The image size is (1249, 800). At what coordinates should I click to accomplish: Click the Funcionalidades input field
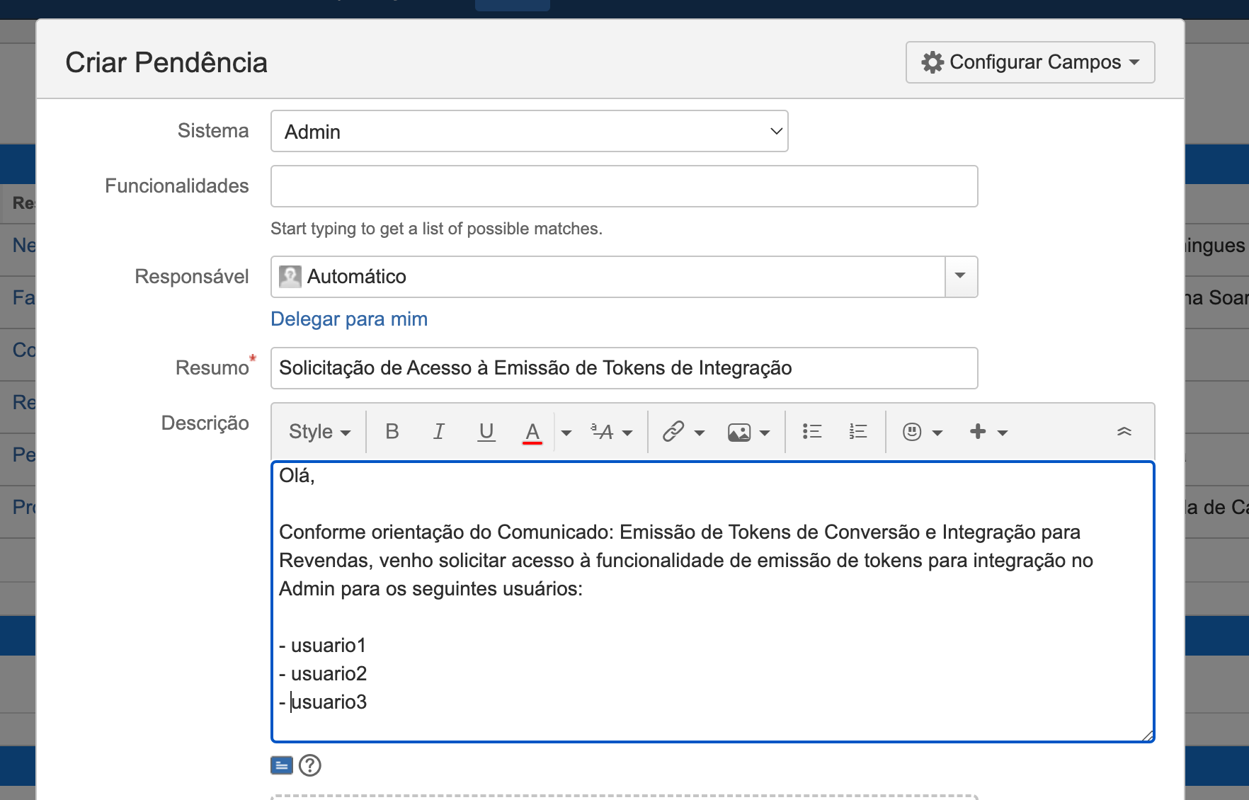point(624,186)
